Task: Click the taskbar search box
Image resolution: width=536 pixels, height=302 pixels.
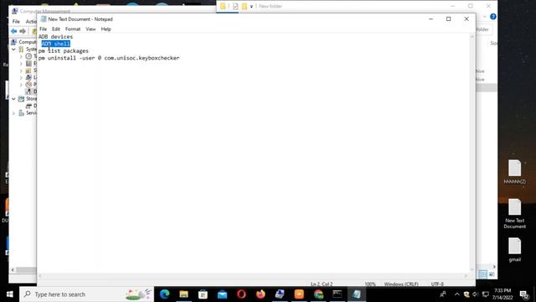Action: (x=86, y=294)
